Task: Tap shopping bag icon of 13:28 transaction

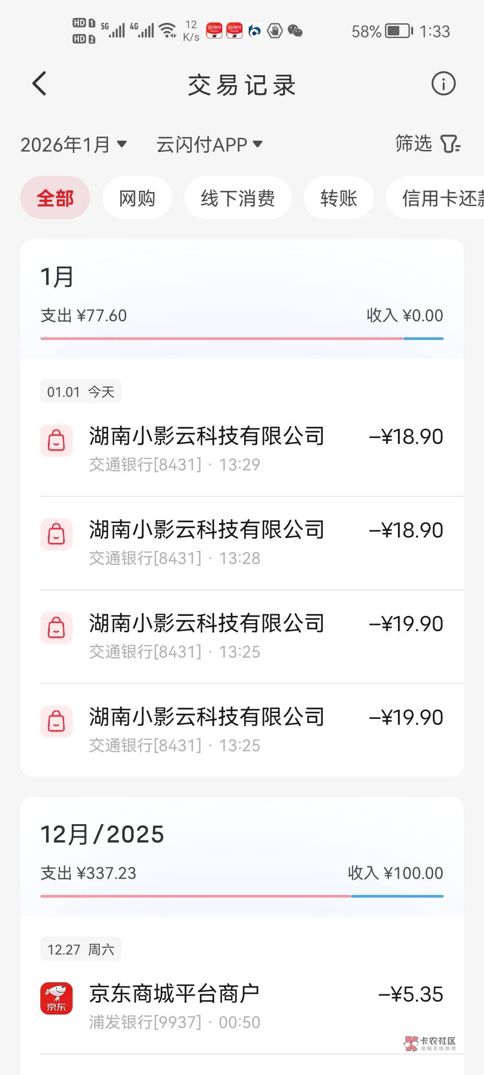Action: [56, 534]
